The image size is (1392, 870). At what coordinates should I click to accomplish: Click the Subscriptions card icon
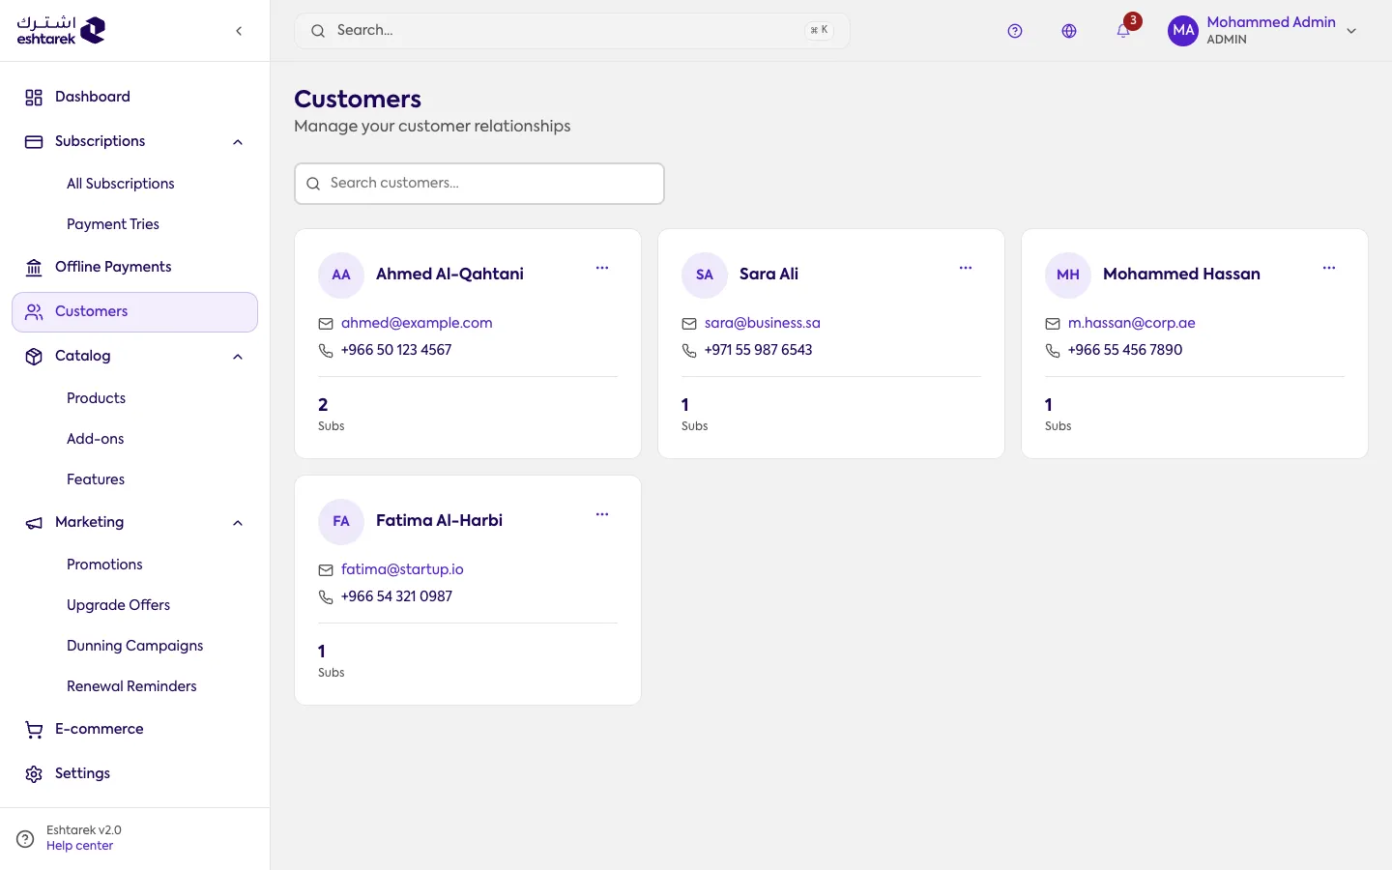[34, 142]
